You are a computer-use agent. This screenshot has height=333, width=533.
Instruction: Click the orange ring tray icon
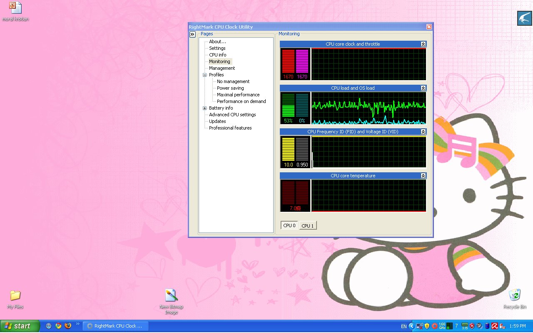click(435, 326)
